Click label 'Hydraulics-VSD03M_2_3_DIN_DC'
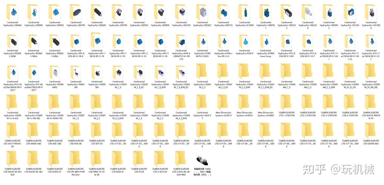Viewport: 384px width, 185px height. (266, 85)
